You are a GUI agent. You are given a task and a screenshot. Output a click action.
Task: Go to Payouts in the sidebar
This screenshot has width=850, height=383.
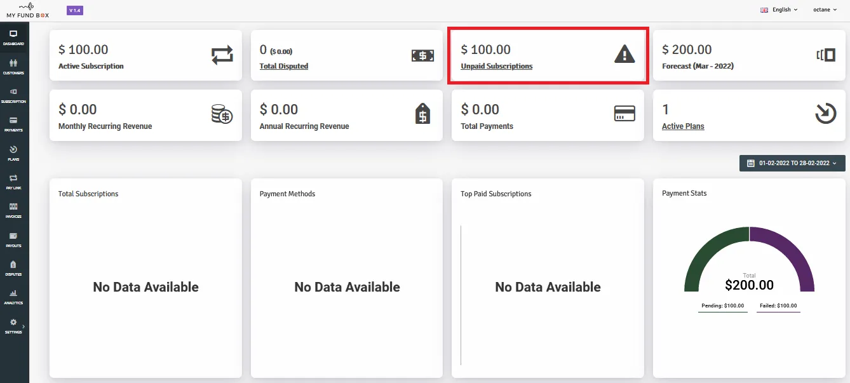coord(13,239)
